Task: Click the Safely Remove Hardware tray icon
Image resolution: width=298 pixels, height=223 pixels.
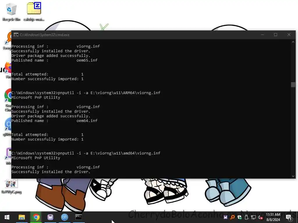Action: [246, 217]
